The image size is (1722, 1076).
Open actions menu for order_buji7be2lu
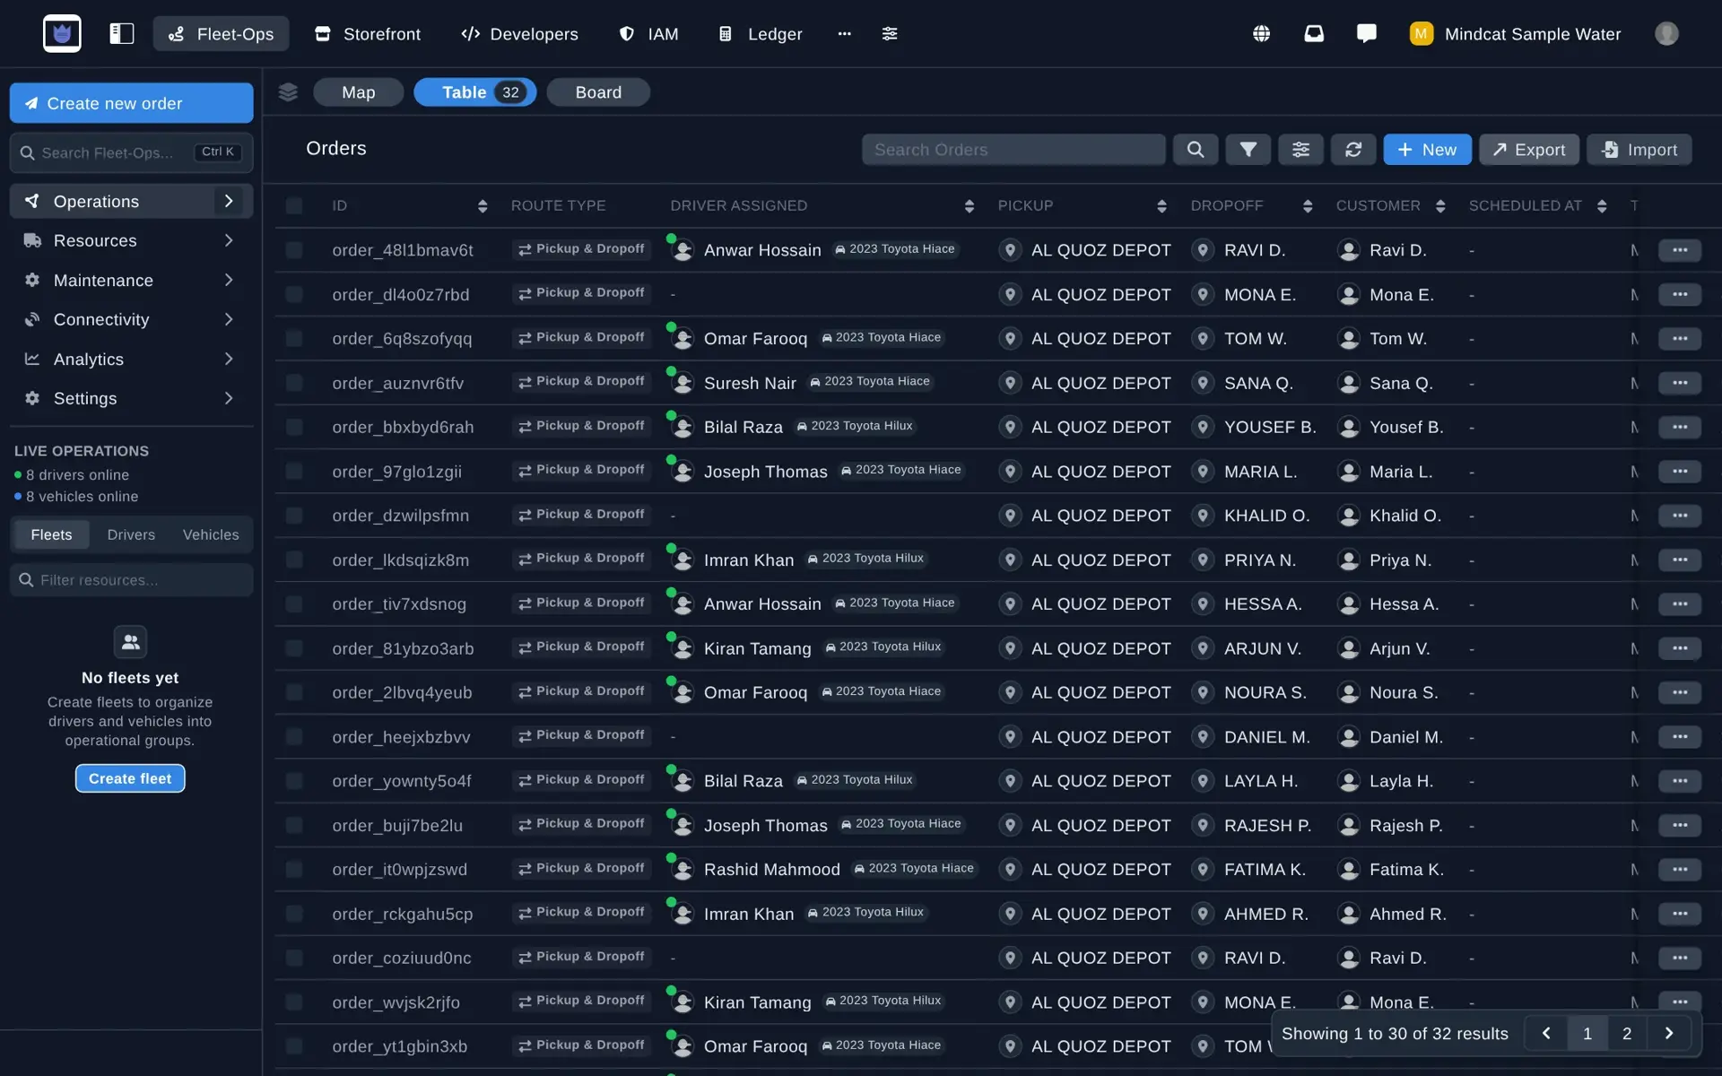coord(1680,825)
